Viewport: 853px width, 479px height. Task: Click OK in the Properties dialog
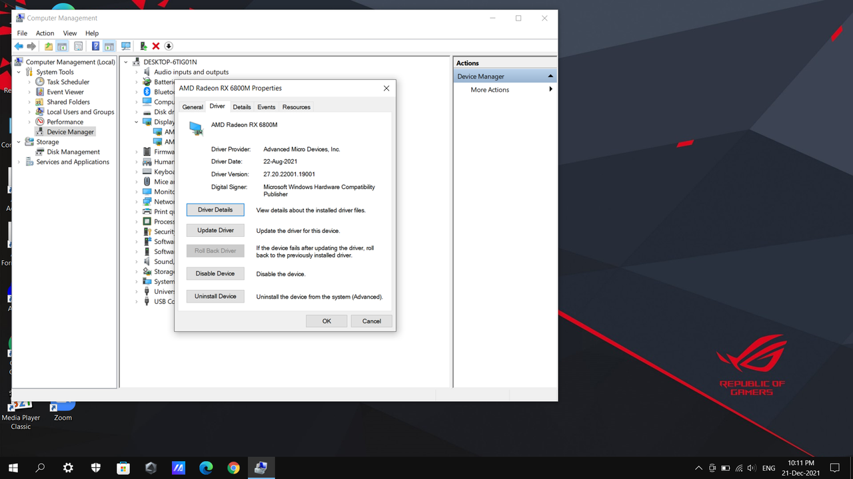[x=327, y=321]
